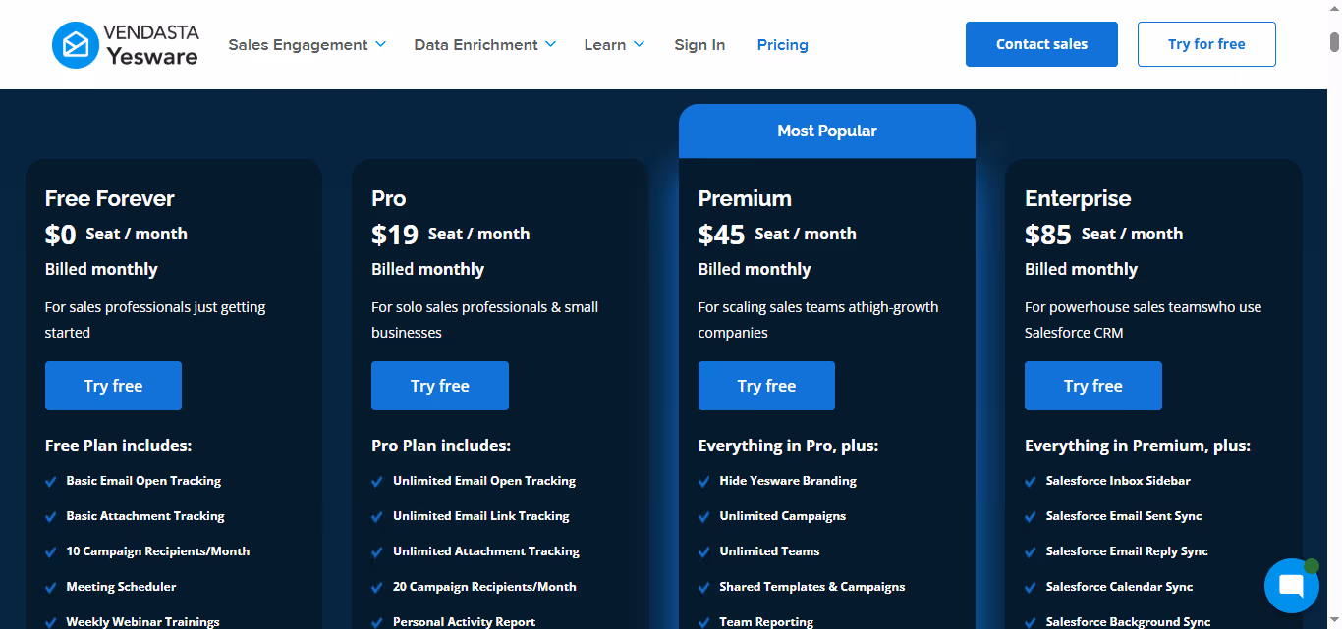Click checkmark beside Salesforce Email Reply Sync

[x=1031, y=552]
